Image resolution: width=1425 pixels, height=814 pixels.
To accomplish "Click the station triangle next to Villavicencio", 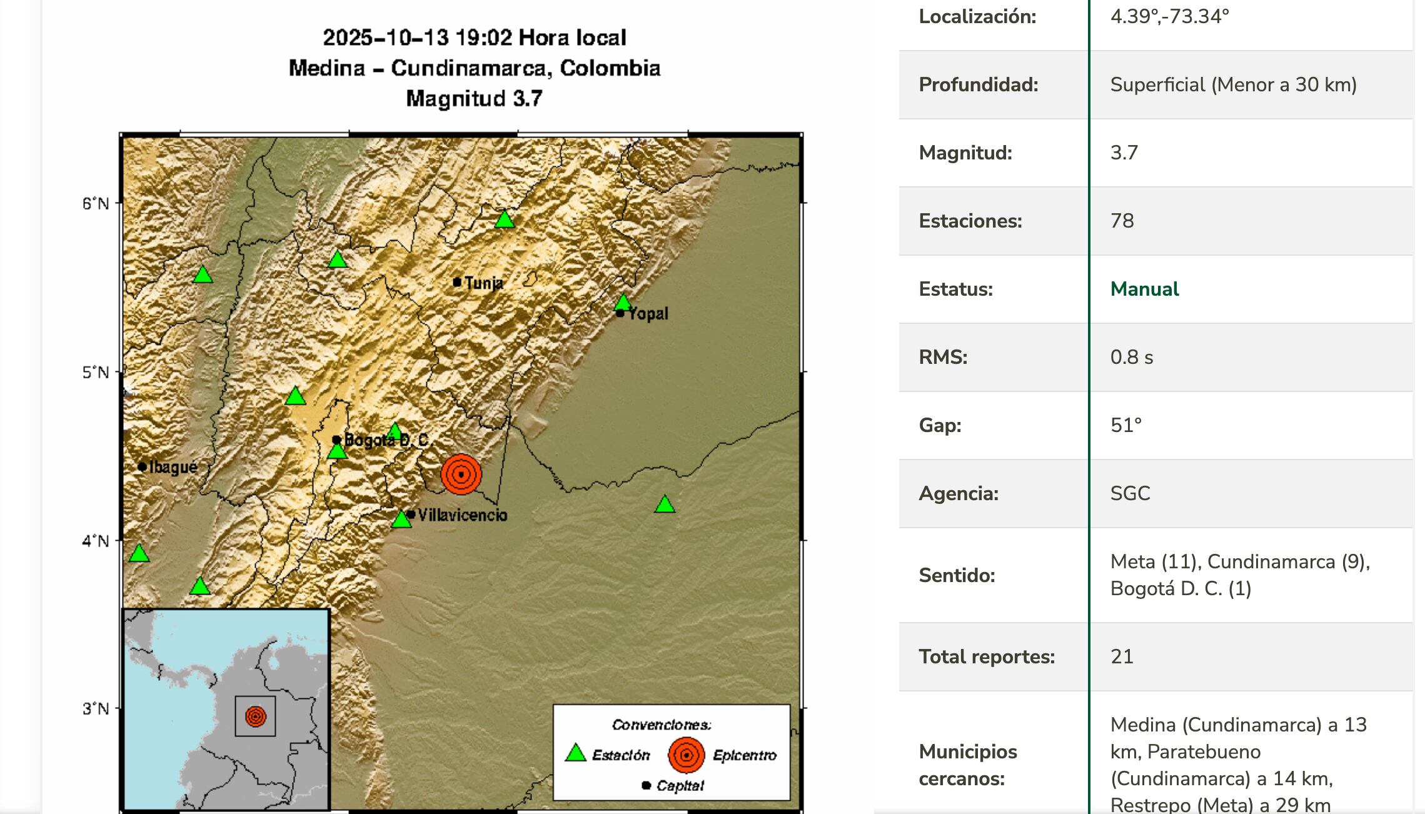I will [x=401, y=520].
